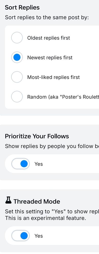Screen dimensions: 99x254
Task: Select the Oldest replies first radio button
Action: [17, 38]
